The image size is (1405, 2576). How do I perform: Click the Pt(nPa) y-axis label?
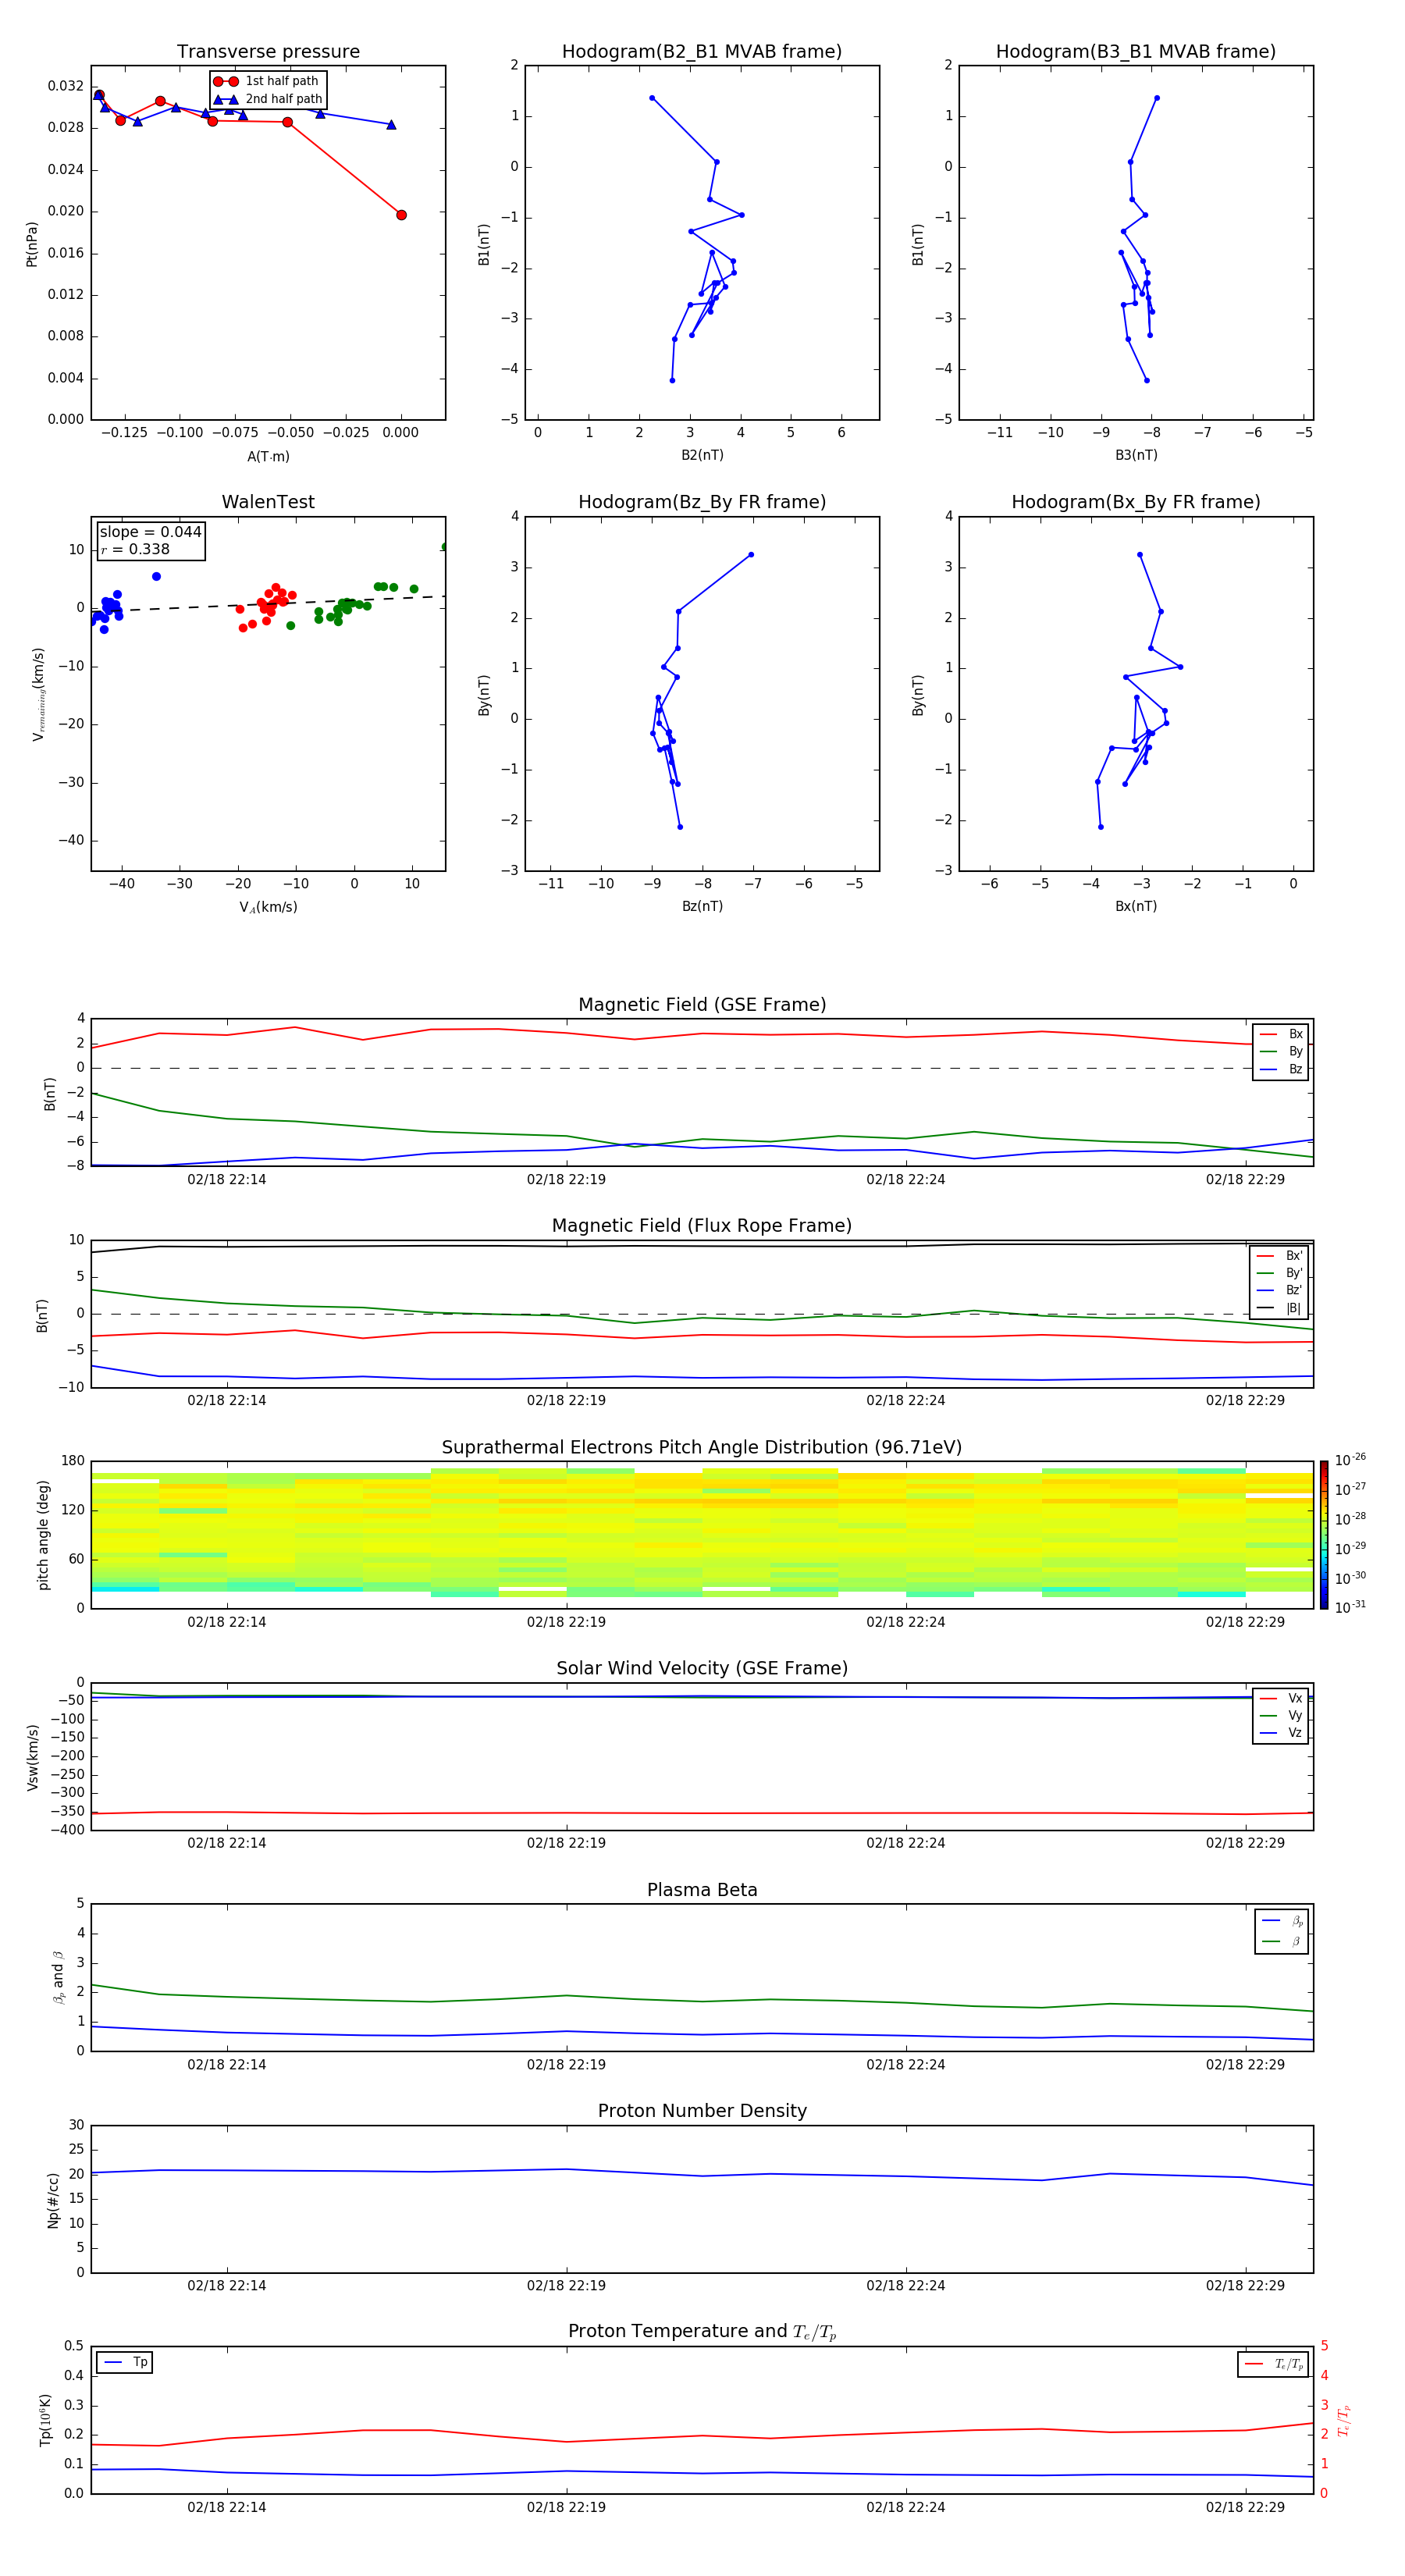point(32,244)
